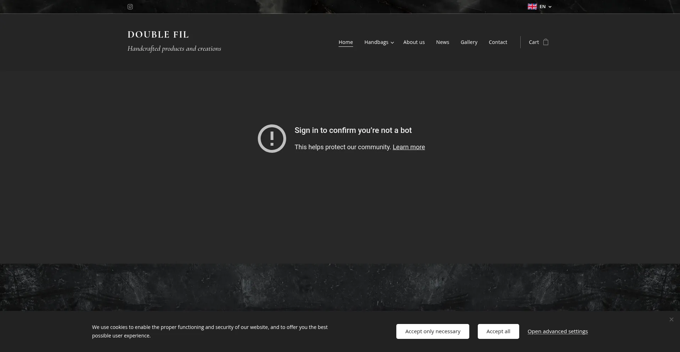This screenshot has width=680, height=352.
Task: Open the Instagram social link icon
Action: tap(130, 7)
